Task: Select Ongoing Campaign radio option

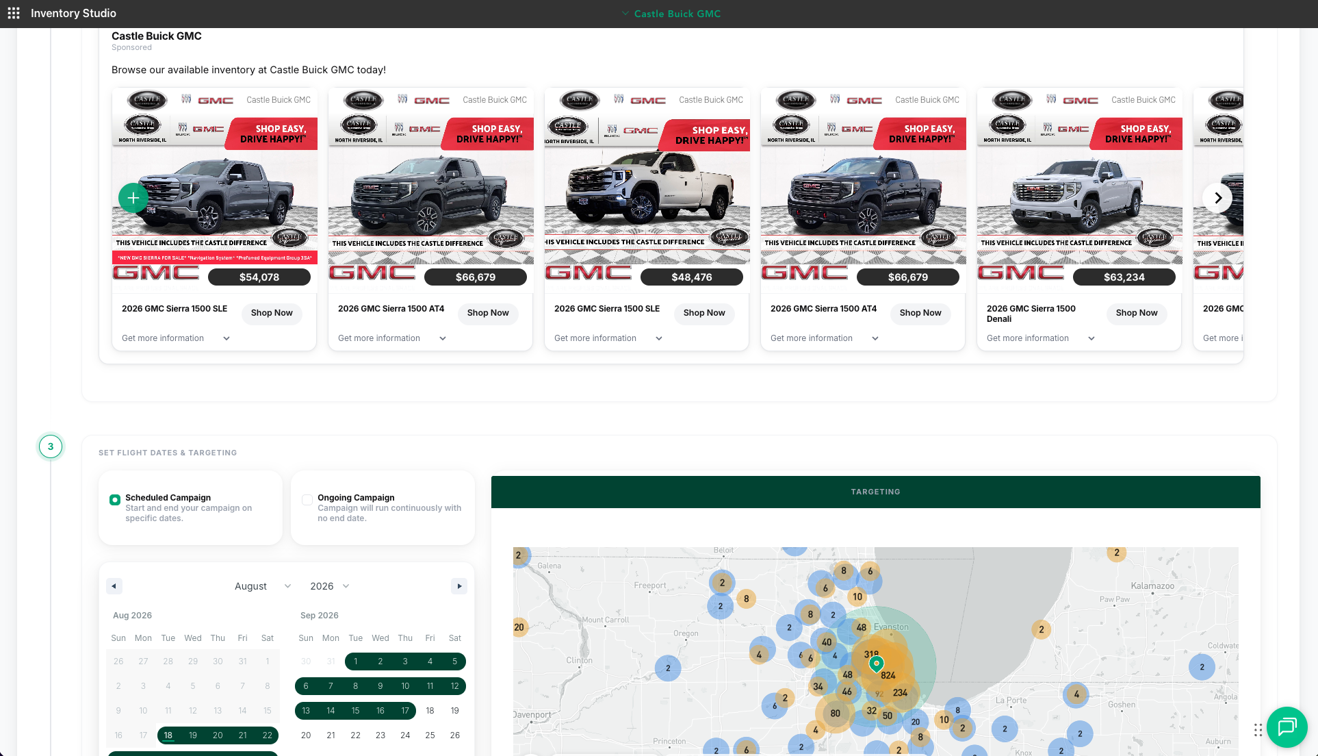Action: (307, 500)
